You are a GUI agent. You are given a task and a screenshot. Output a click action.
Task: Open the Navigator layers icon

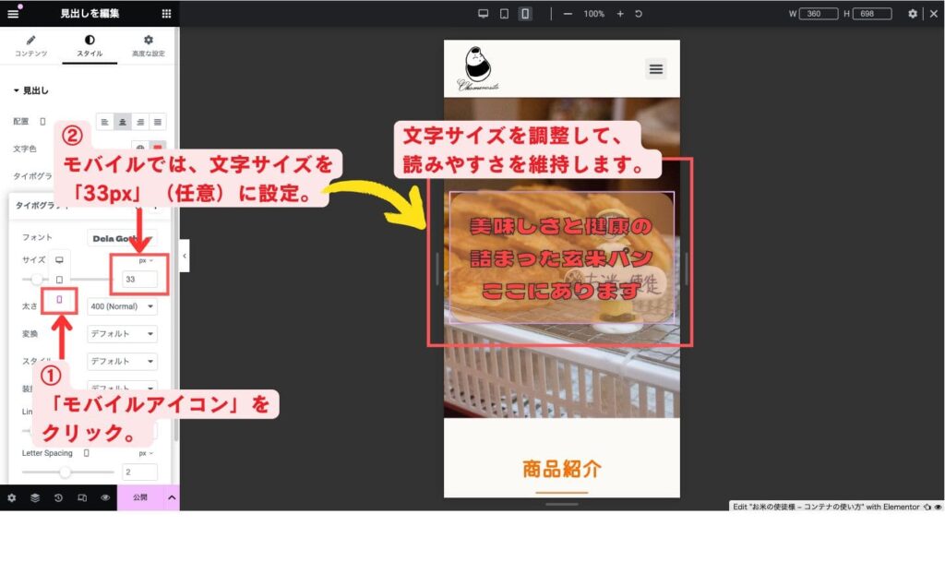pyautogui.click(x=35, y=498)
